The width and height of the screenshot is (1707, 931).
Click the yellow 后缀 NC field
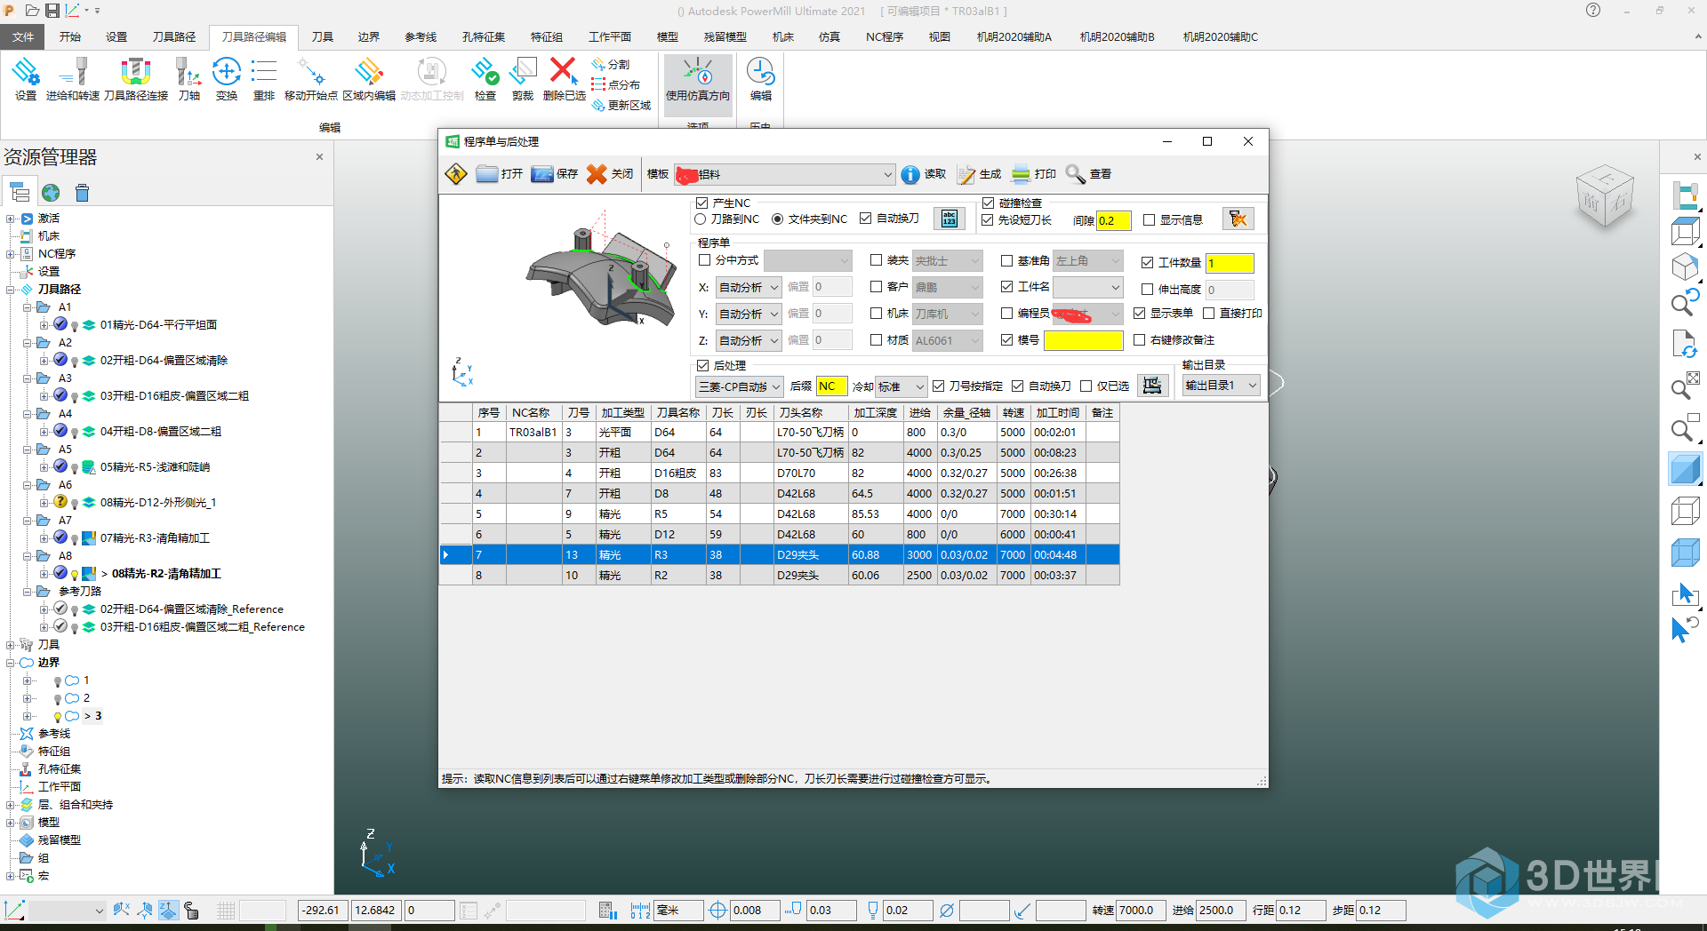831,386
